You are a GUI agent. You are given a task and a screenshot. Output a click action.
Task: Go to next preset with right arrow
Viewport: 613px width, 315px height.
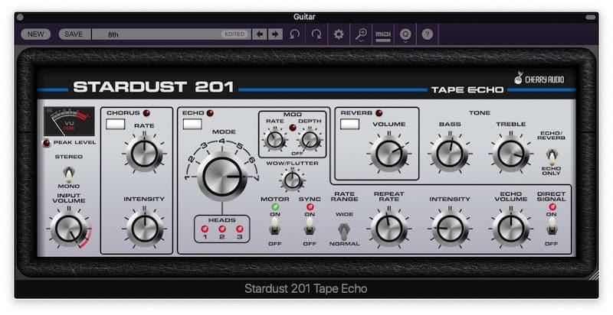point(275,34)
